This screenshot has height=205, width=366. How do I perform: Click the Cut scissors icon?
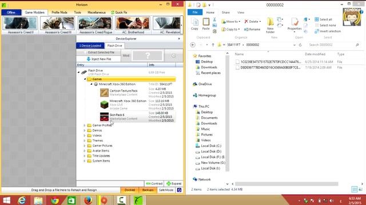click(214, 19)
